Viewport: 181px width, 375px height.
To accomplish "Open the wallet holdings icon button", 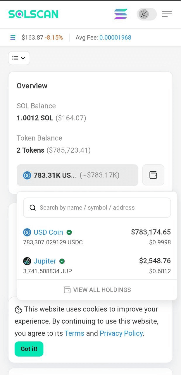I will click(x=153, y=175).
